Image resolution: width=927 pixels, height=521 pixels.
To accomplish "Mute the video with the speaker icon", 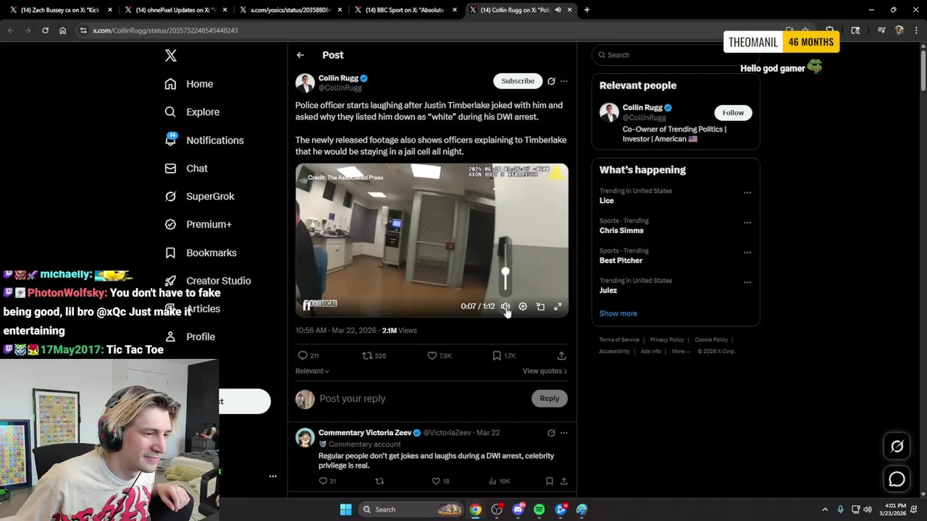I will click(x=506, y=307).
